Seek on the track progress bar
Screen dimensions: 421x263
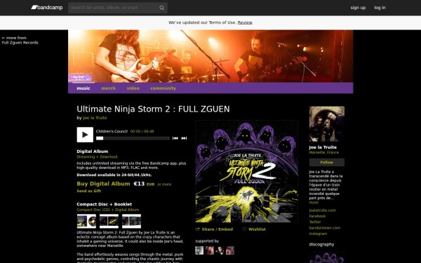click(x=133, y=138)
